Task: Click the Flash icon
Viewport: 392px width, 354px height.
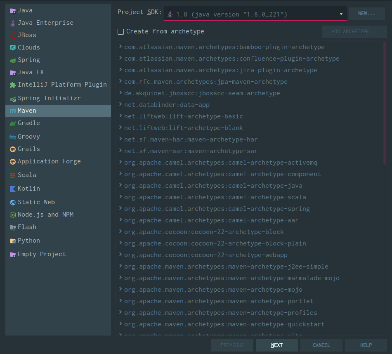Action: pyautogui.click(x=13, y=227)
